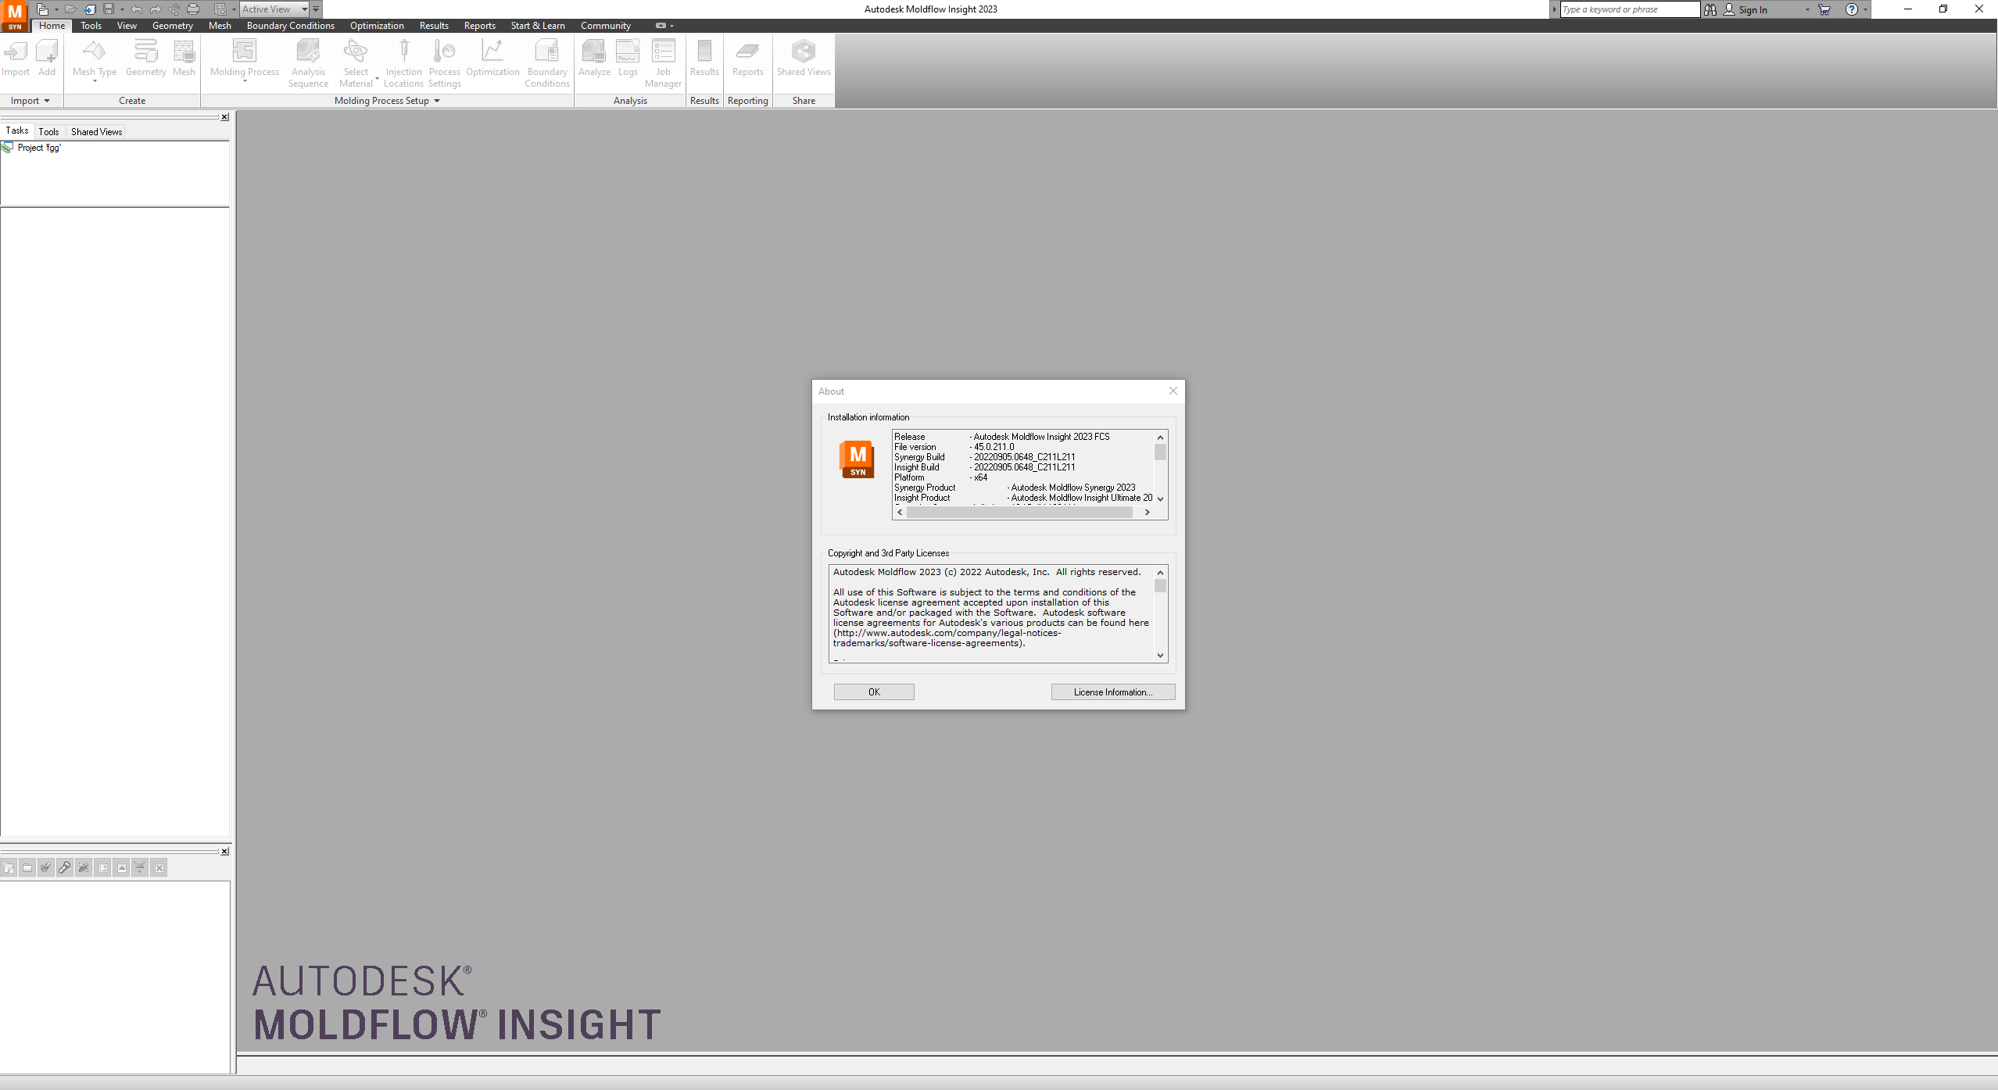Click the Moldflow application menu button

(15, 15)
